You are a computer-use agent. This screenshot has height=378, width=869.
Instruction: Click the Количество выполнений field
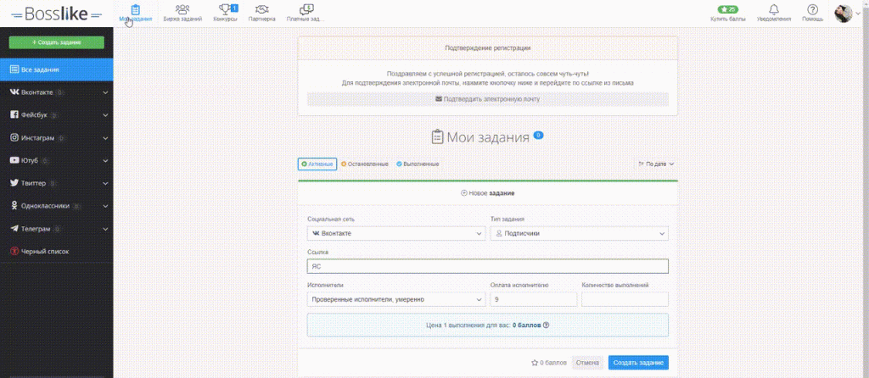625,299
